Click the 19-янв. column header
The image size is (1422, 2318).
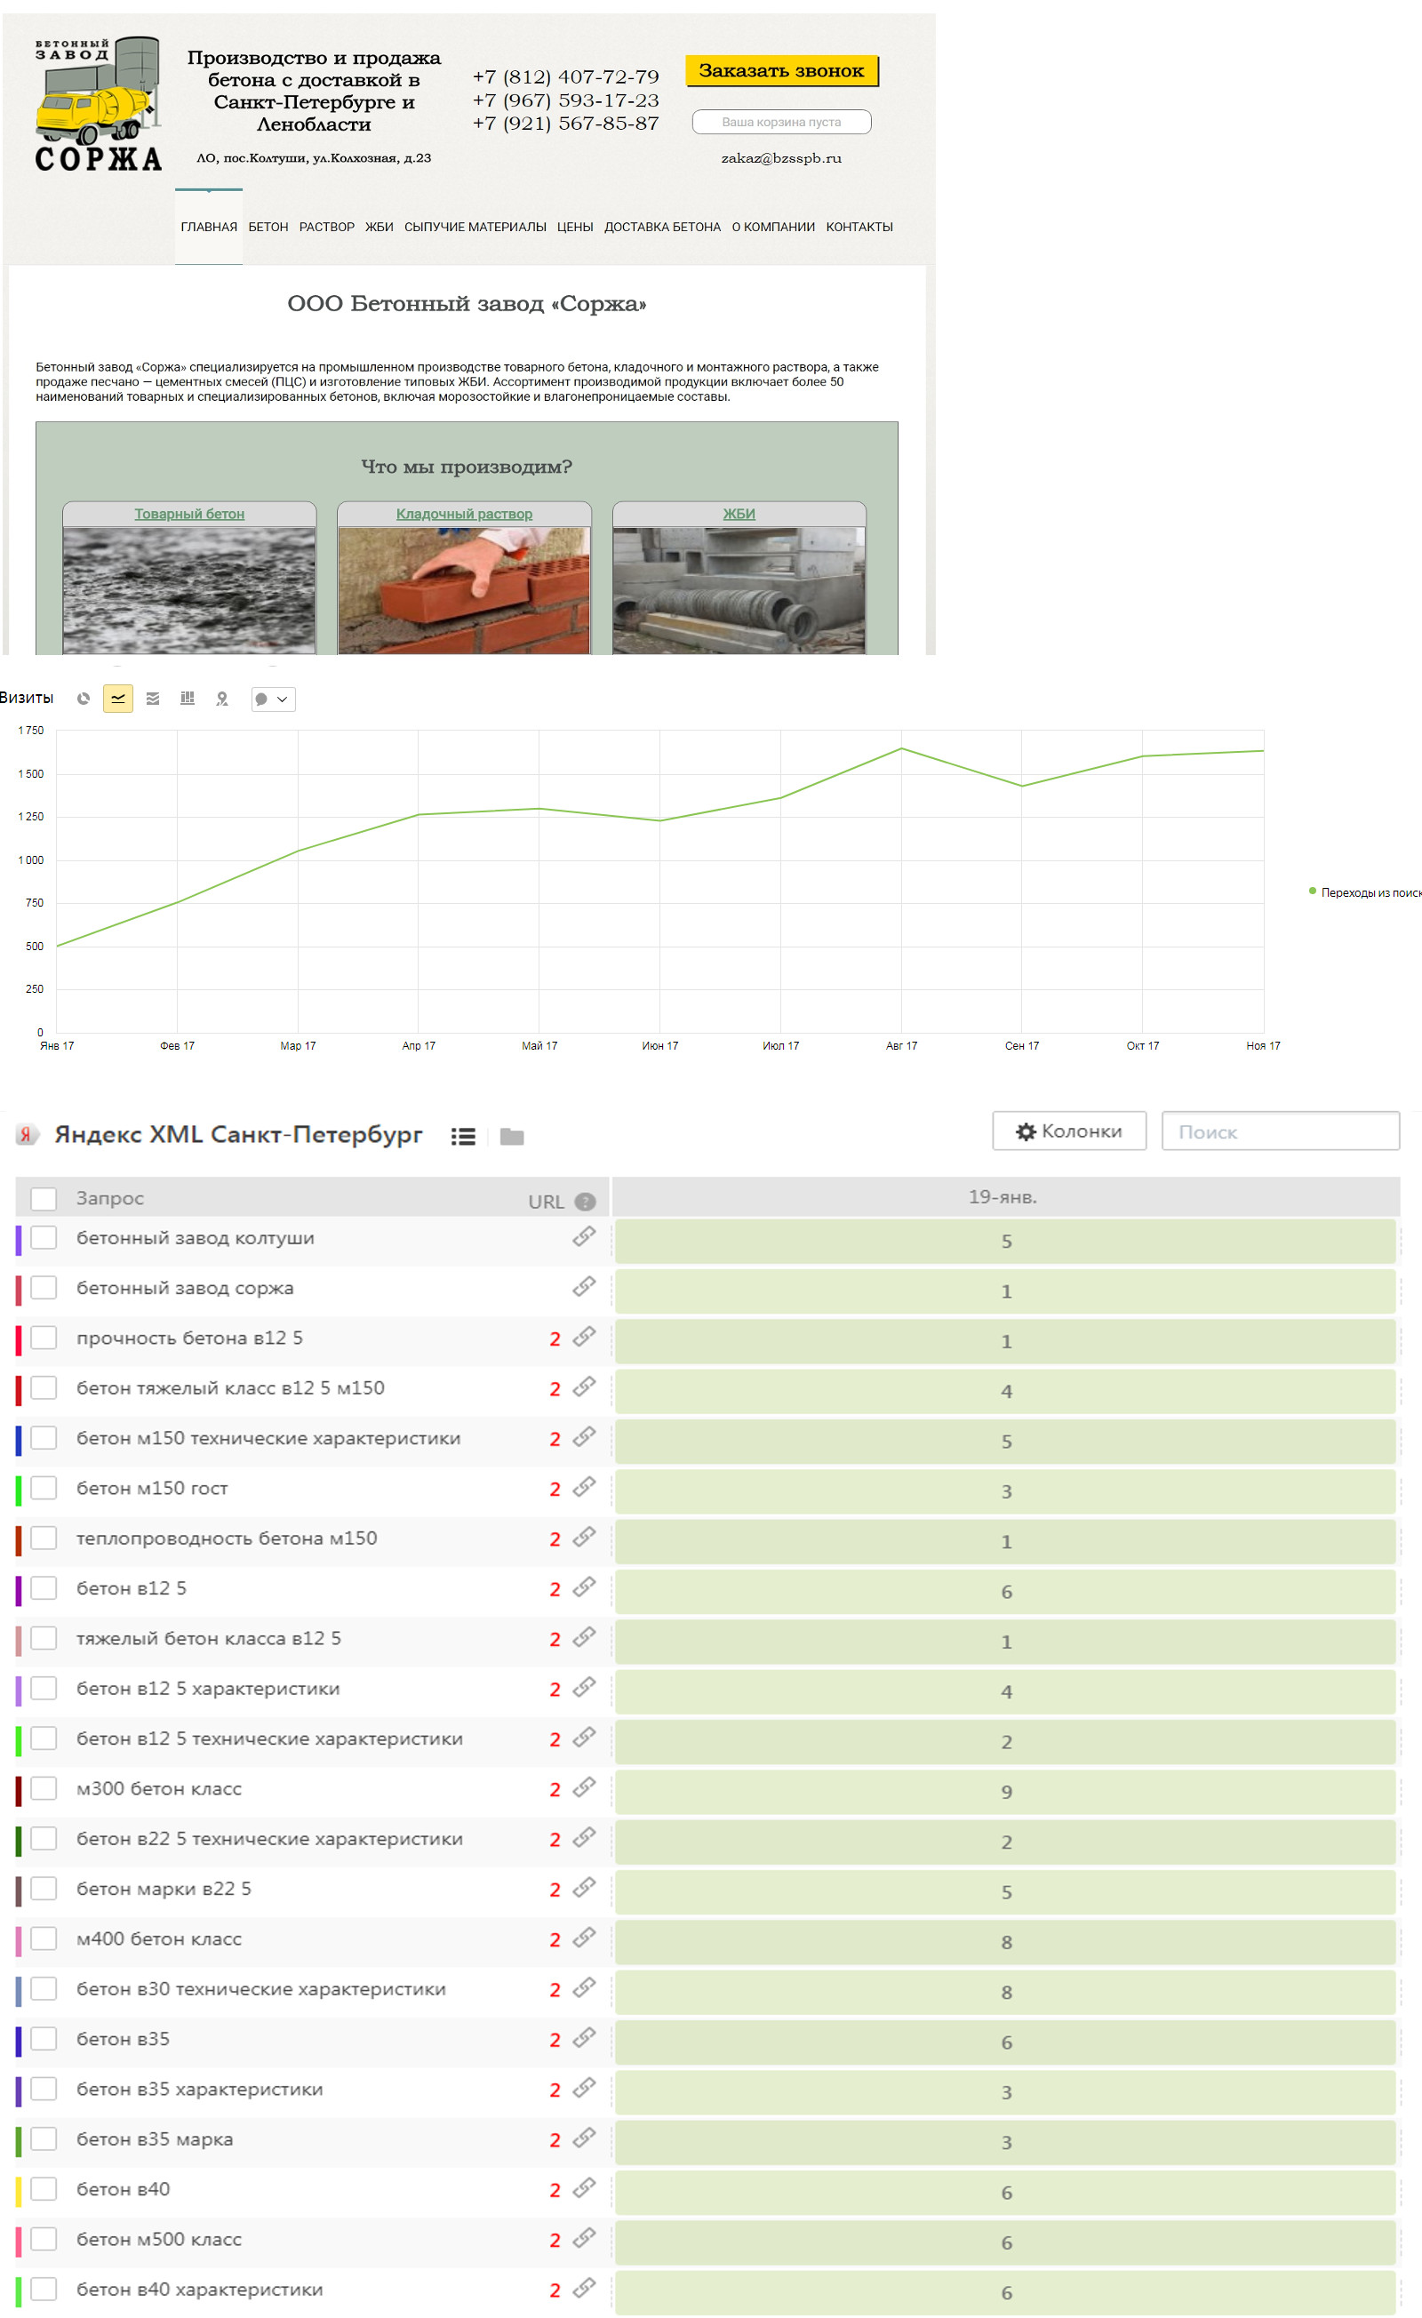tap(1005, 1197)
